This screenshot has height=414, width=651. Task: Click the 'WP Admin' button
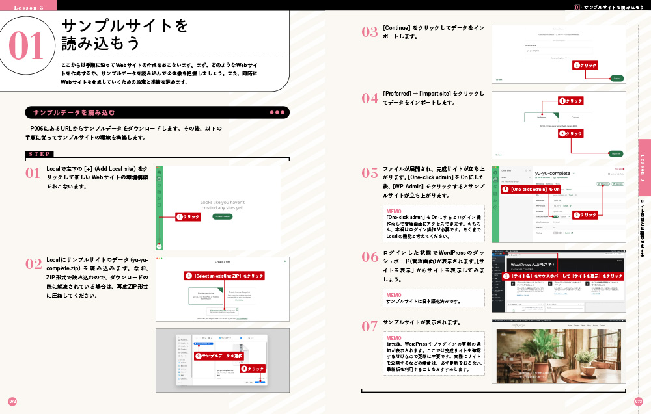pyautogui.click(x=603, y=184)
